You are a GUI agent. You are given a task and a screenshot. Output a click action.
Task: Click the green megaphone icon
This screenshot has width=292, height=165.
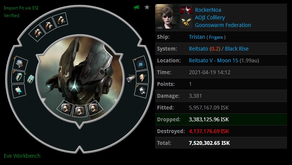[136, 7]
